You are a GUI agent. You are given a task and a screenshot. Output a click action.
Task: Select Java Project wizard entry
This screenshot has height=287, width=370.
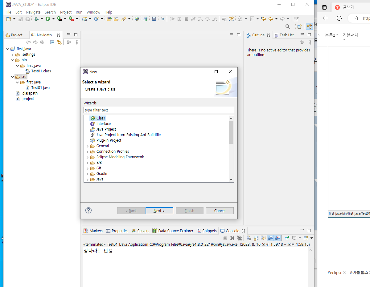coord(103,129)
